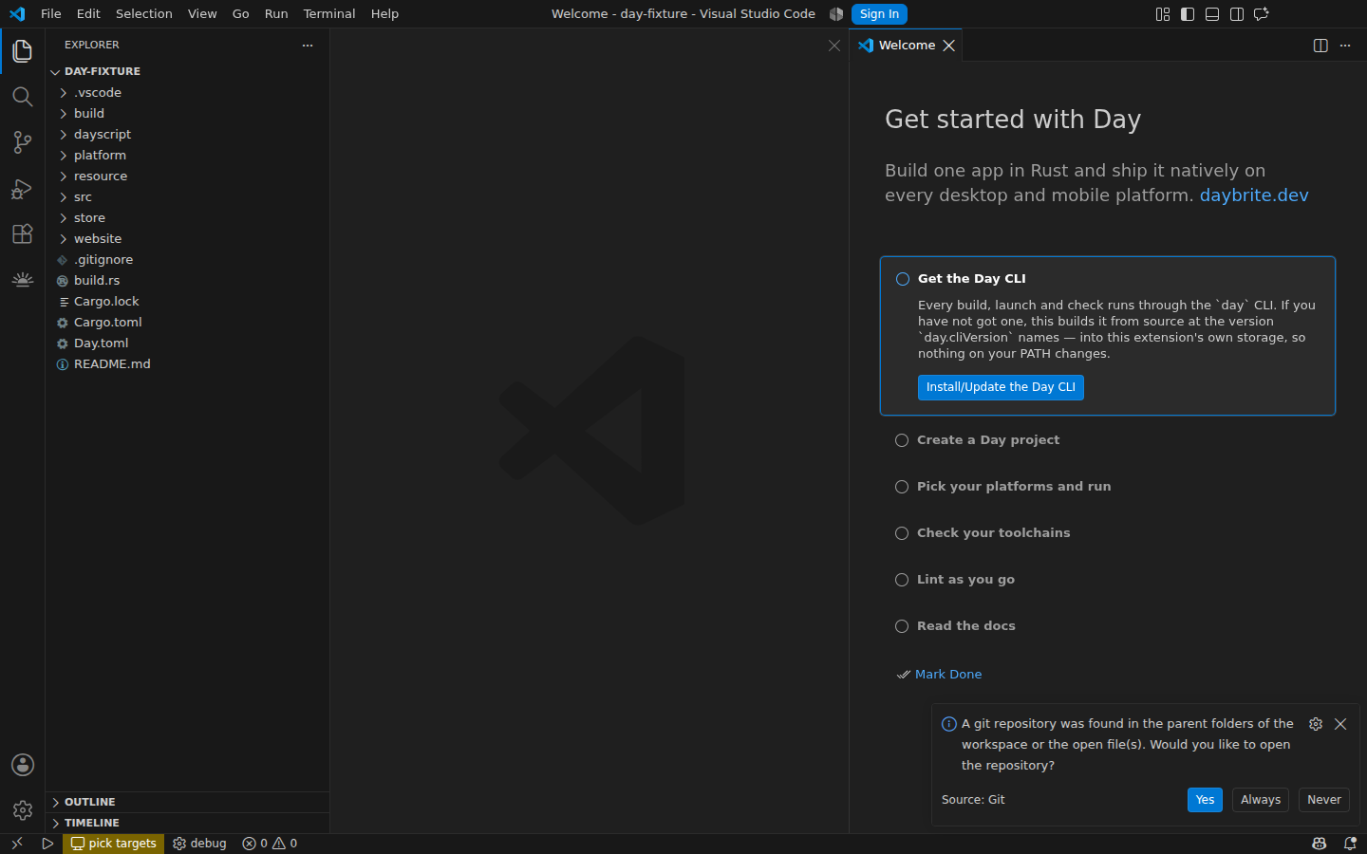Click the remote window status bar icon

16,844
